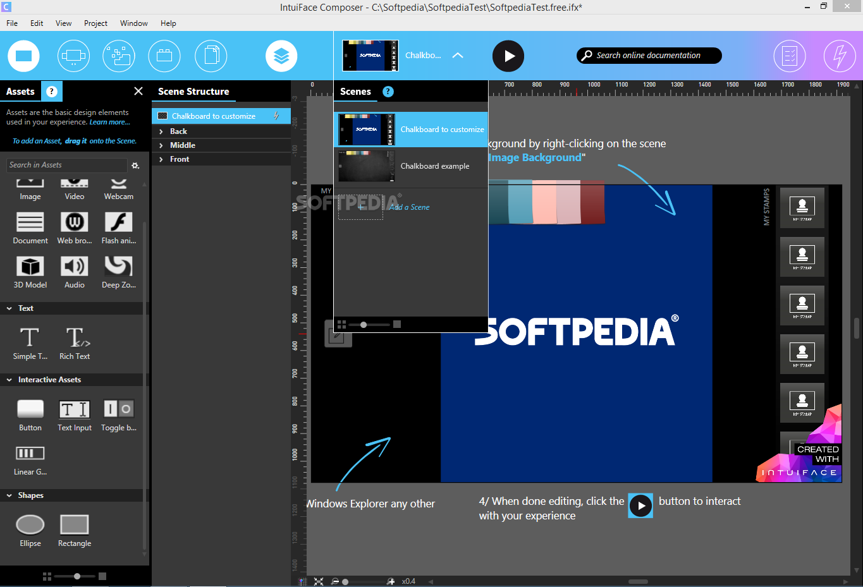
Task: Open the File menu
Action: (x=12, y=23)
